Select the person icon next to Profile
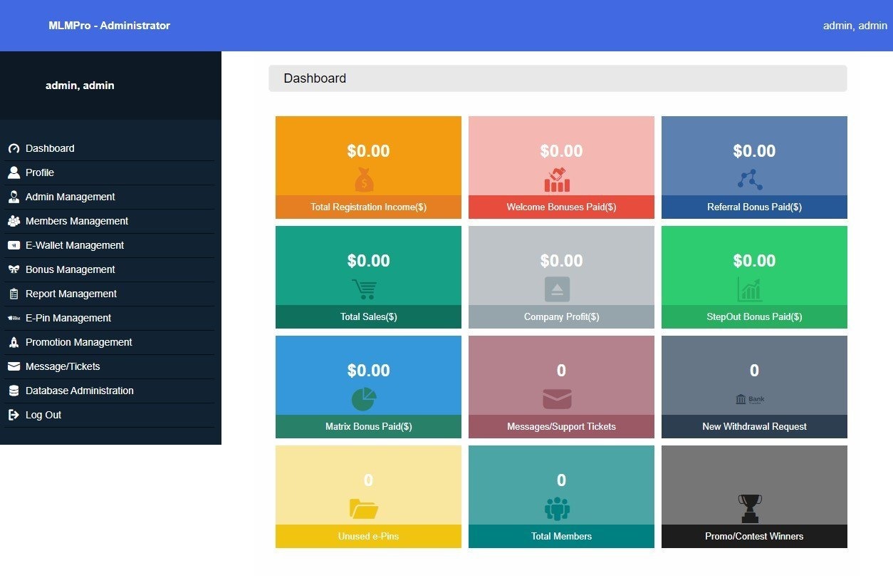The height and width of the screenshot is (588, 893). 14,172
